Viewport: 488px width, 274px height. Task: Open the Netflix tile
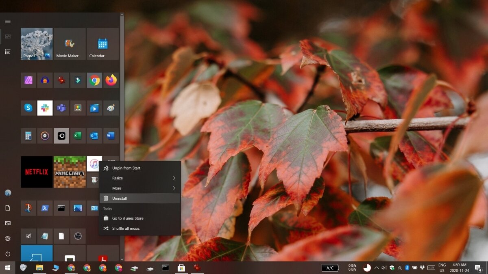[x=37, y=172]
